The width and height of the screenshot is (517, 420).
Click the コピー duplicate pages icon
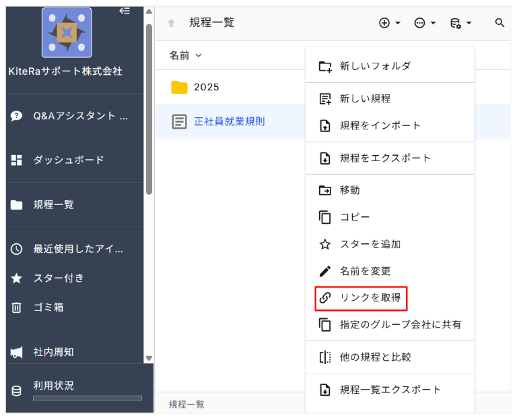[324, 217]
